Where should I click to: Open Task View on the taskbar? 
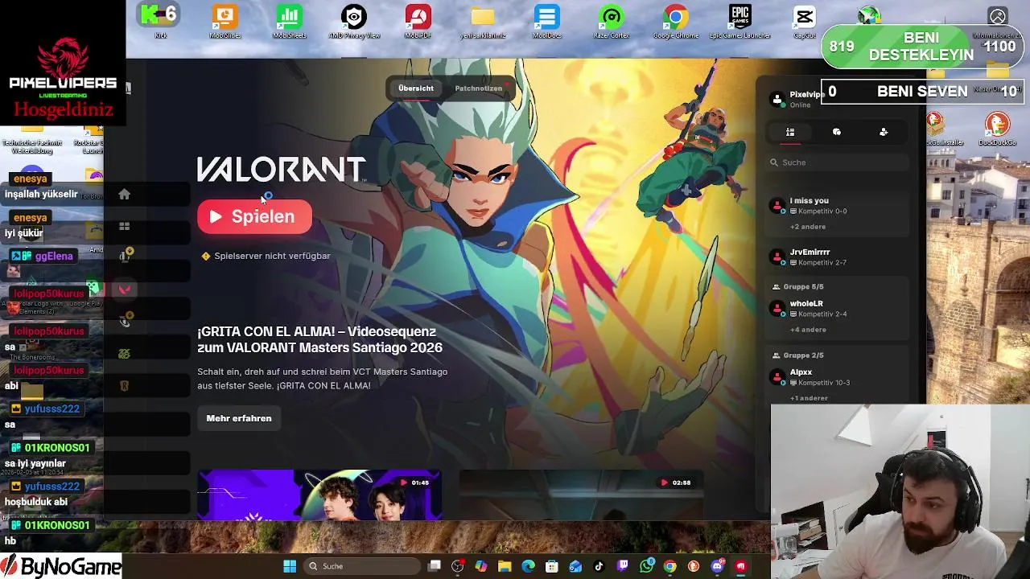click(435, 566)
